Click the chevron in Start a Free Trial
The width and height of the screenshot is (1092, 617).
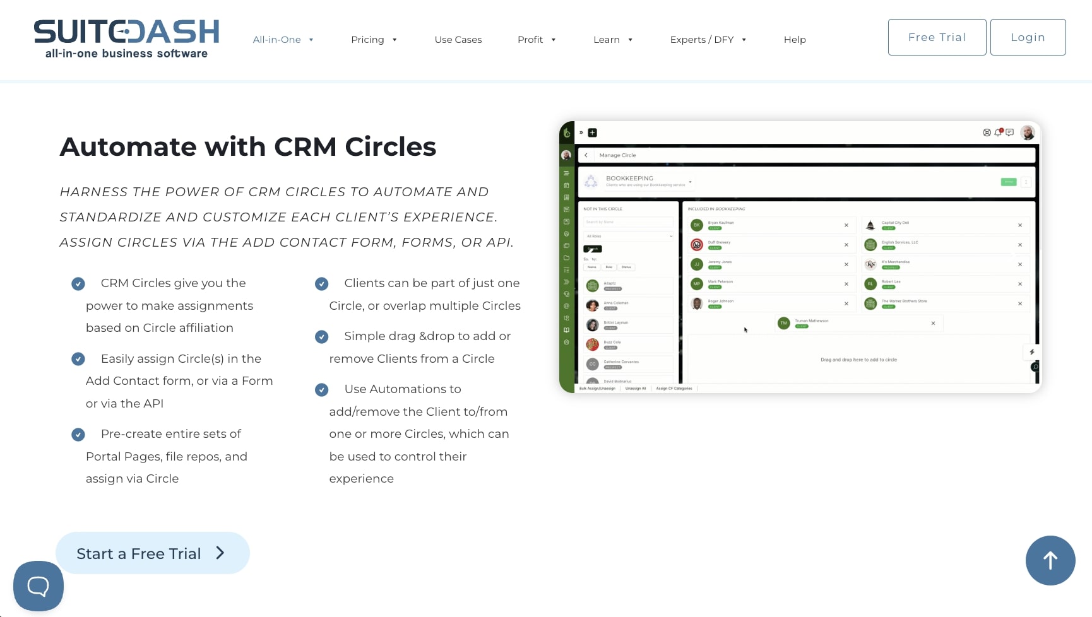pos(220,553)
